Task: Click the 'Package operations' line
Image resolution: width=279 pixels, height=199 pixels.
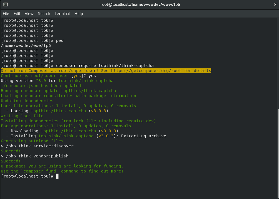Action: coord(66,126)
